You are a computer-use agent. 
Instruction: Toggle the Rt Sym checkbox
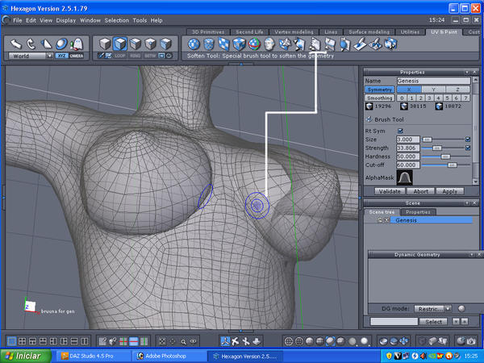[x=401, y=131]
